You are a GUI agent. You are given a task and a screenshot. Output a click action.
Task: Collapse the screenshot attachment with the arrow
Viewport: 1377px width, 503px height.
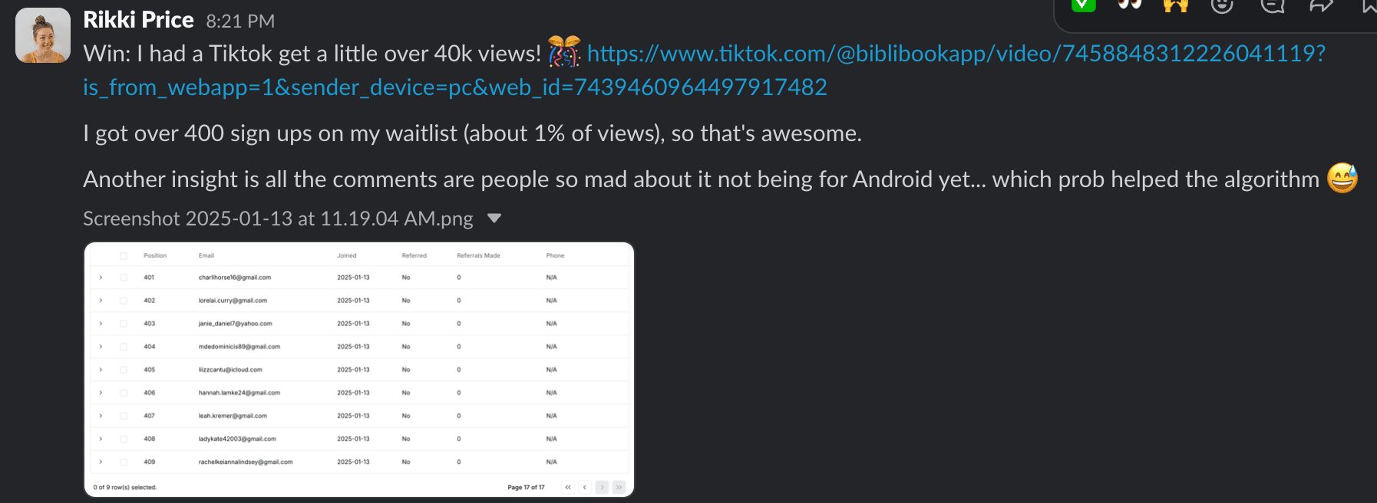[494, 219]
